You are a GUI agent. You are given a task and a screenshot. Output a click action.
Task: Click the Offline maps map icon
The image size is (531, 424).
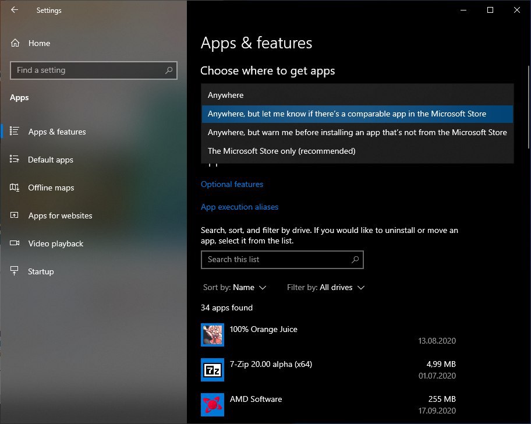click(14, 187)
